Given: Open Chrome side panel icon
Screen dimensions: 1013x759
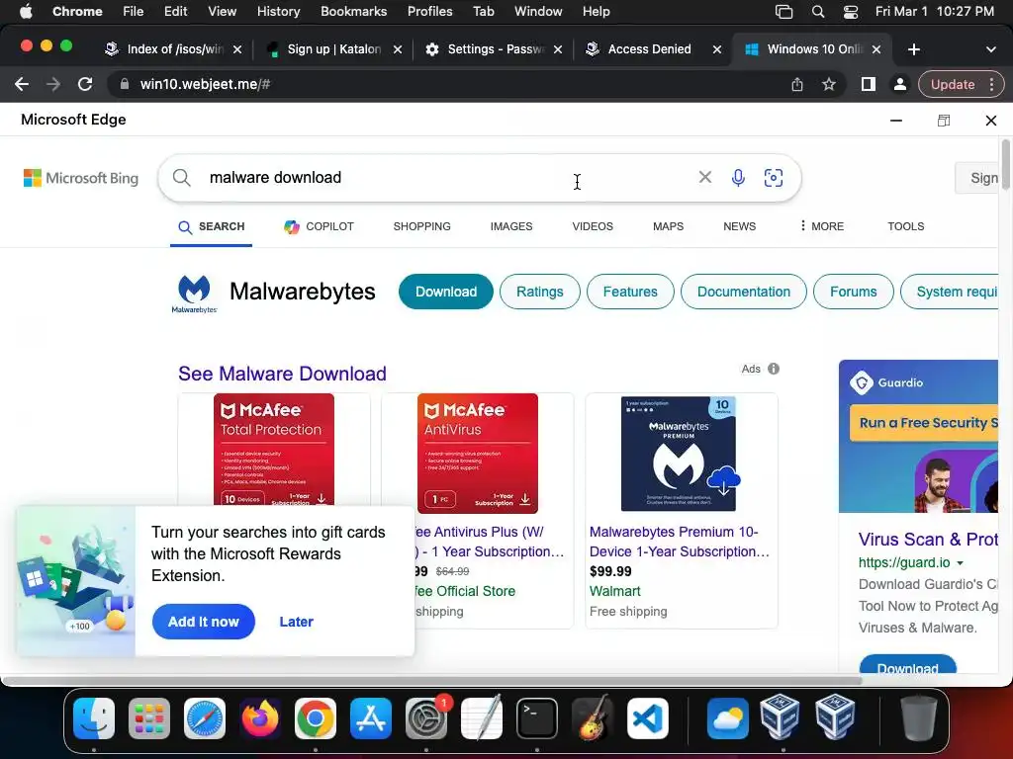Looking at the screenshot, I should point(869,84).
